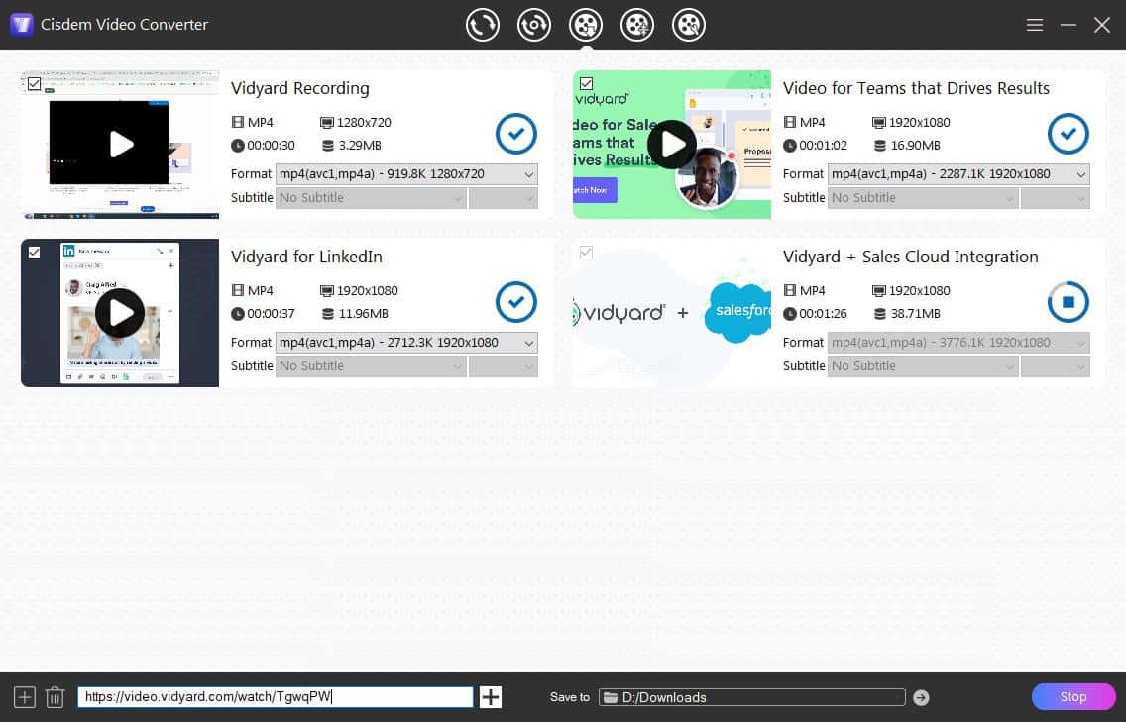Screen dimensions: 1126x722
Task: Click the Vidyard + Salesforce thumbnail
Action: click(x=671, y=313)
